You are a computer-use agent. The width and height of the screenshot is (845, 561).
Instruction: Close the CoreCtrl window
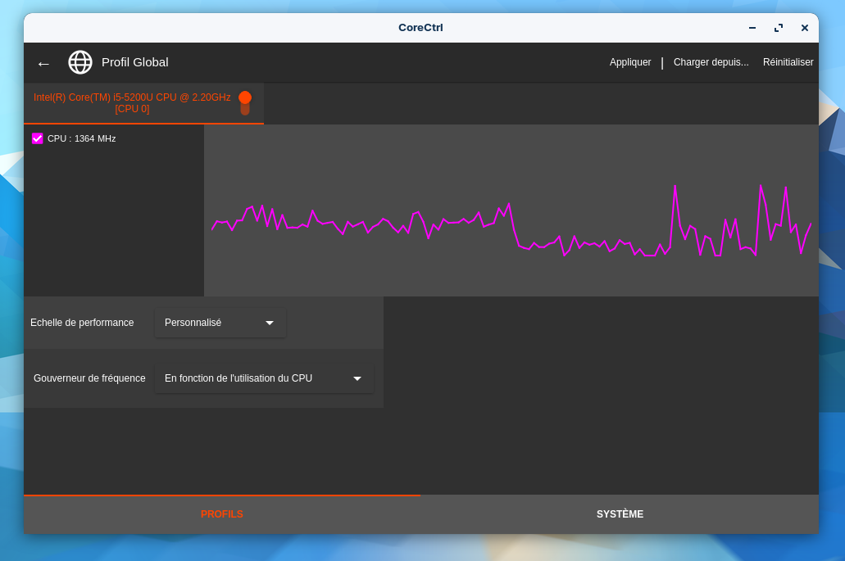click(x=805, y=28)
